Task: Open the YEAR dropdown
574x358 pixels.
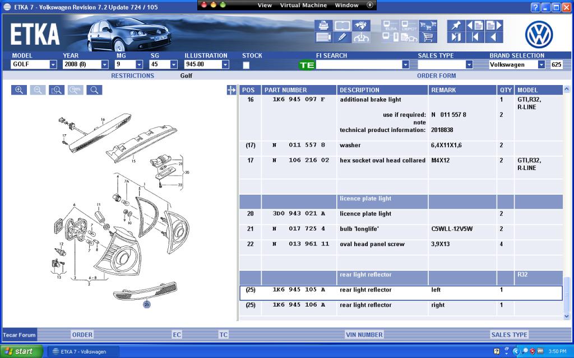Action: click(x=105, y=65)
